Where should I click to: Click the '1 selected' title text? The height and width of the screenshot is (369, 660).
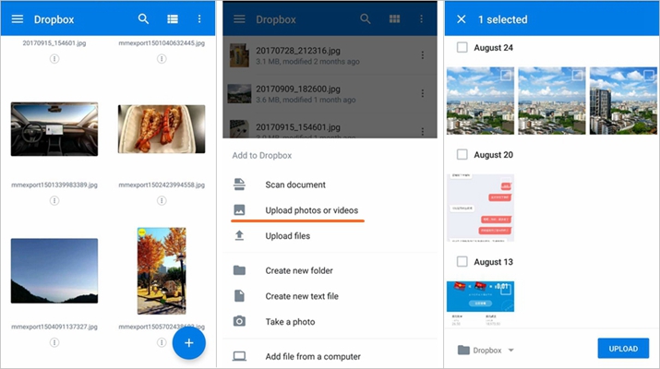coord(502,19)
